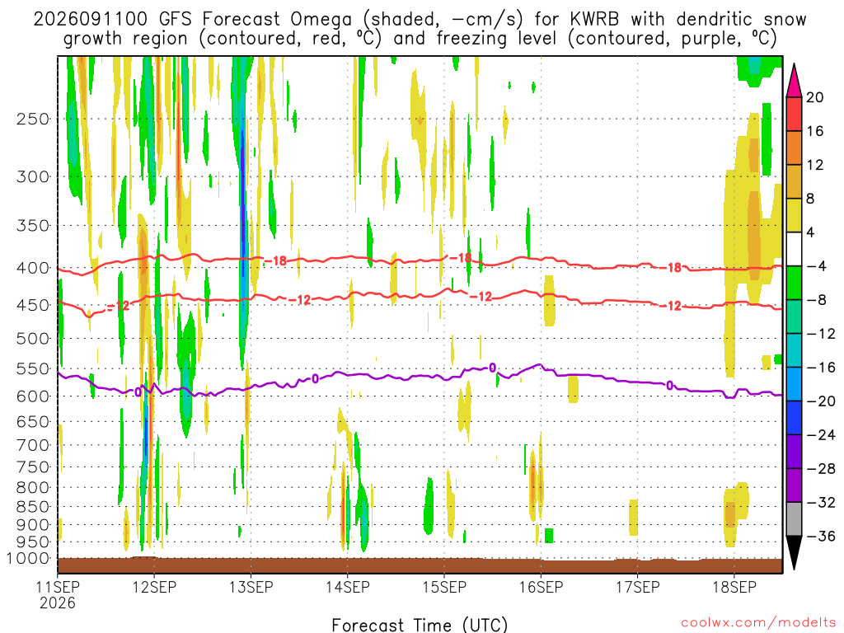Click the green -4 to -8 colorbar segment
844x633 pixels.
794,283
